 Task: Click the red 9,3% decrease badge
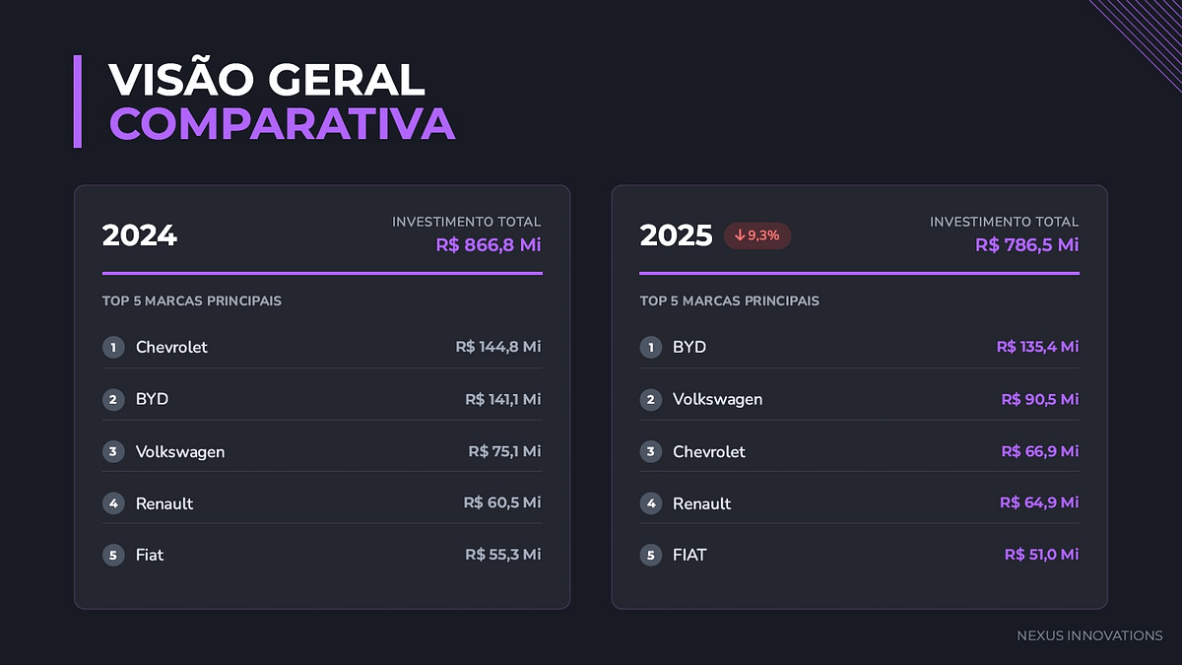(x=757, y=235)
